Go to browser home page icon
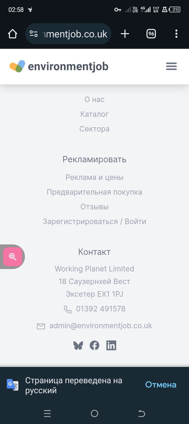This screenshot has width=189, height=424. (13, 34)
